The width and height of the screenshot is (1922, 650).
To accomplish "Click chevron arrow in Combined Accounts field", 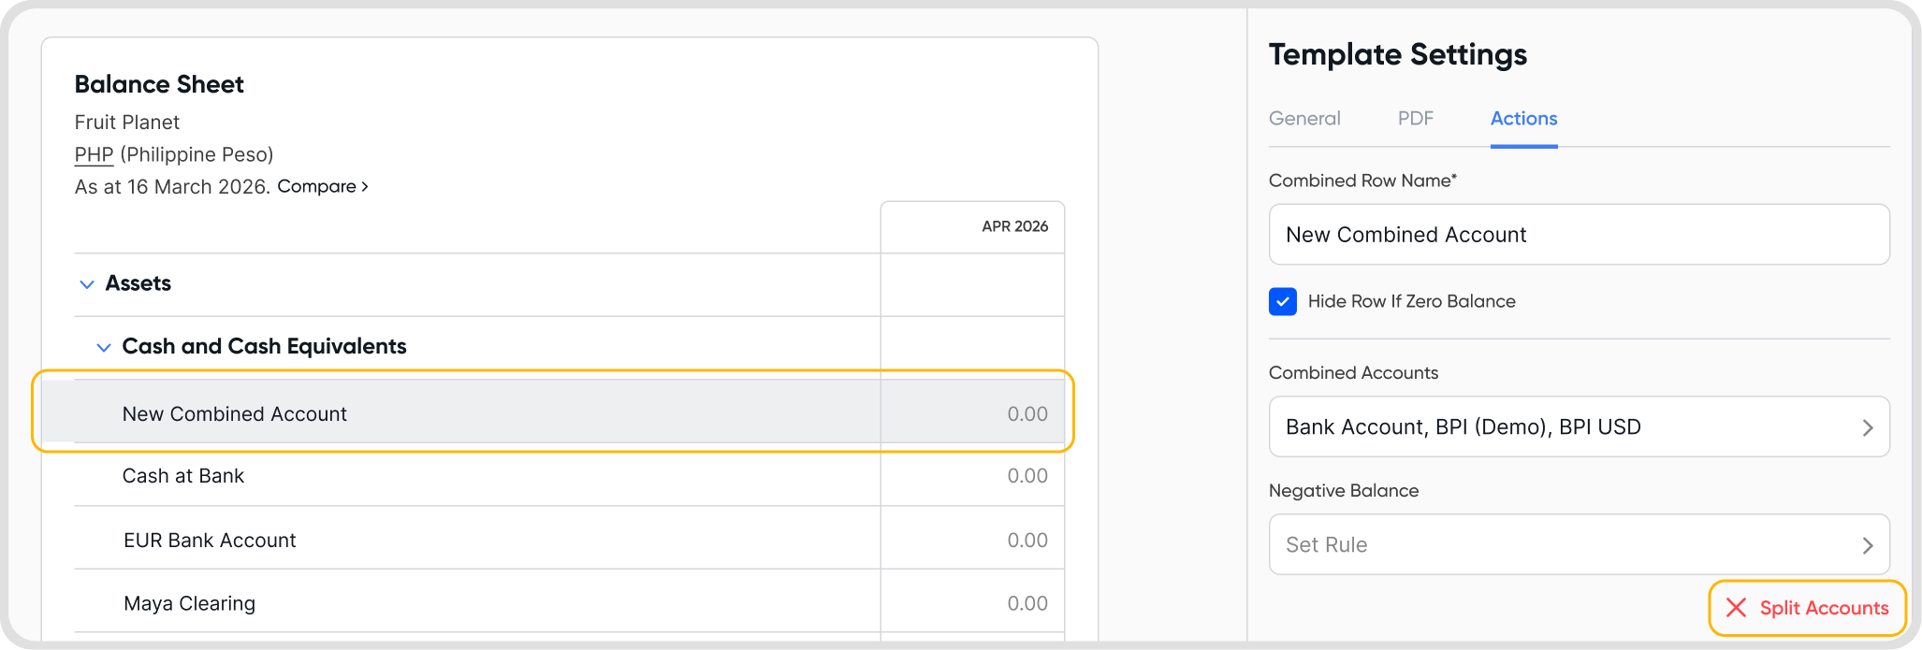I will 1867,427.
